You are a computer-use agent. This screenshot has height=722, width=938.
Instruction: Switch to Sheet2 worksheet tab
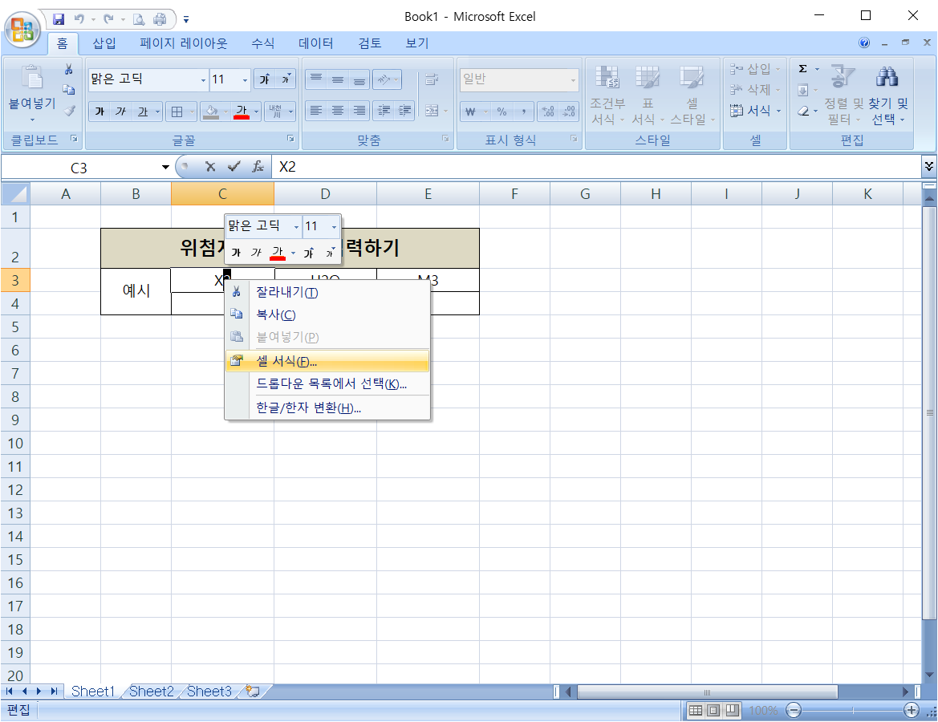[x=152, y=692]
